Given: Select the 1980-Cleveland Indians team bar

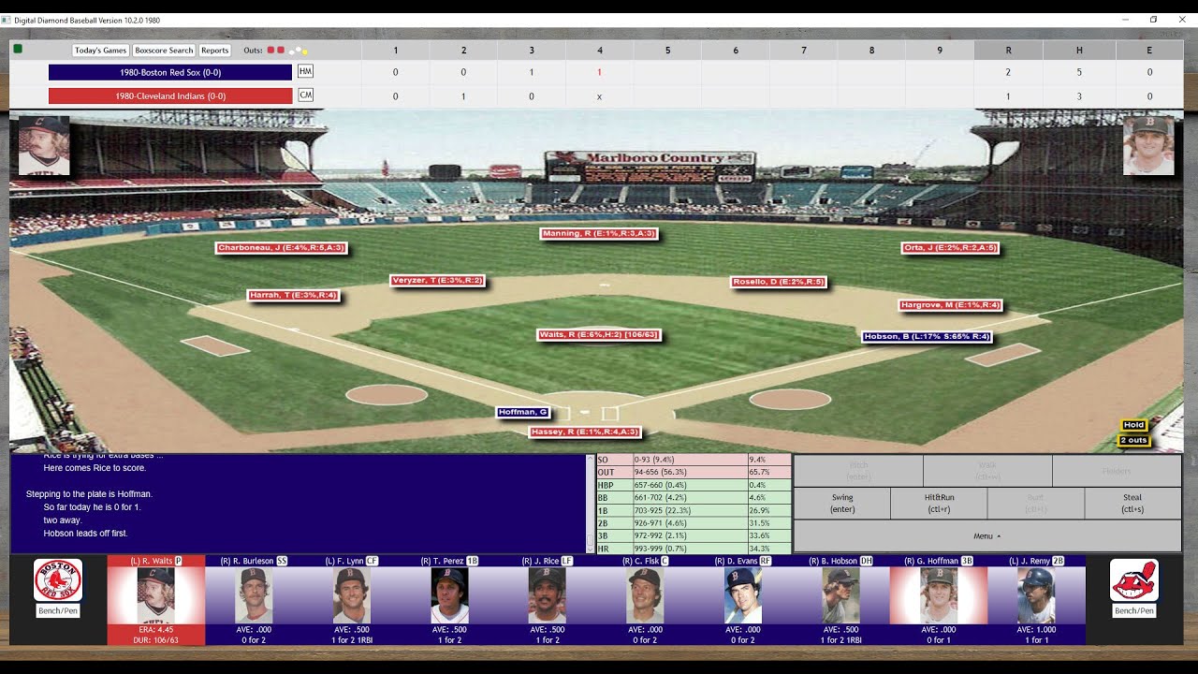Looking at the screenshot, I should [170, 95].
